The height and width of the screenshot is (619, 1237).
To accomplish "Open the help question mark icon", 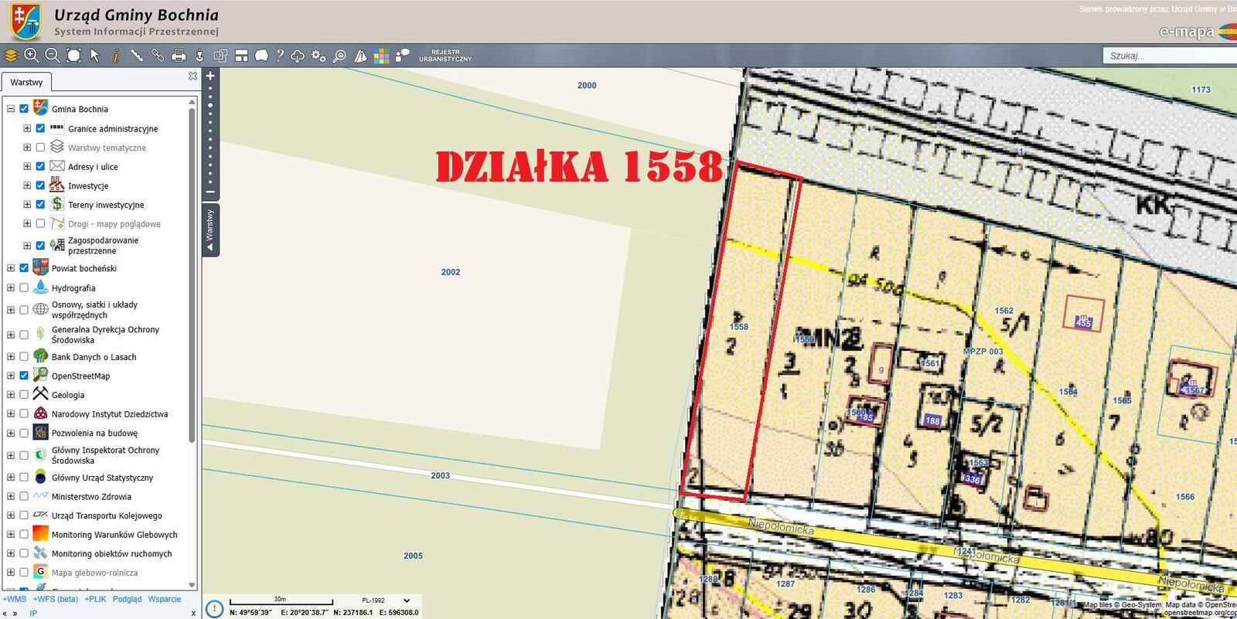I will [x=280, y=55].
